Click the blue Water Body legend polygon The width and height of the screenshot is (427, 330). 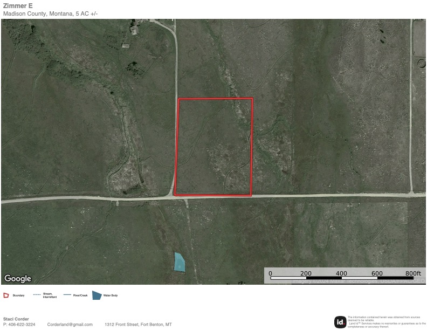tap(97, 295)
